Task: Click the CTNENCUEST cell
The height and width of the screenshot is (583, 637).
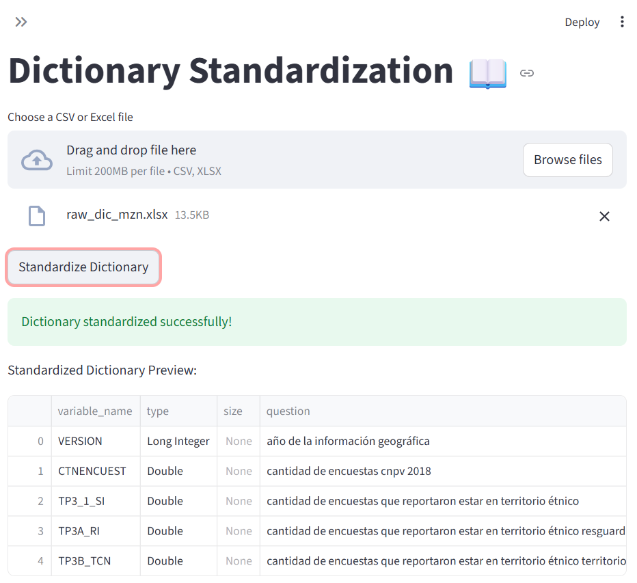Action: point(92,471)
